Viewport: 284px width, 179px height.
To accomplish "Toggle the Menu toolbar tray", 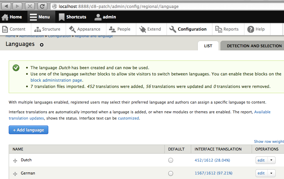I will pos(41,17).
